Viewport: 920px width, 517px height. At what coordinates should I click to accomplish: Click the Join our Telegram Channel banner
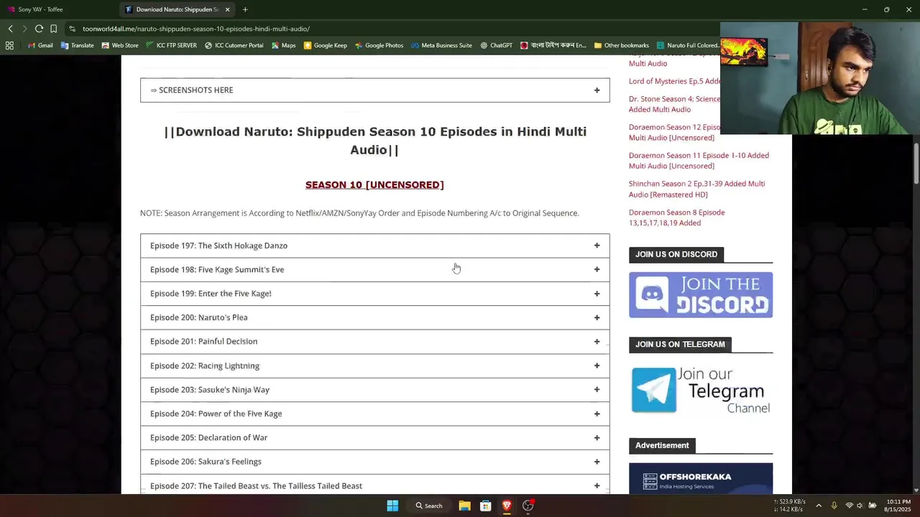(x=701, y=390)
